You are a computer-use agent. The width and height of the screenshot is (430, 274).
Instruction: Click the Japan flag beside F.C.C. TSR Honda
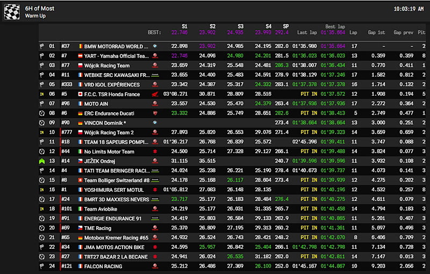click(x=81, y=94)
